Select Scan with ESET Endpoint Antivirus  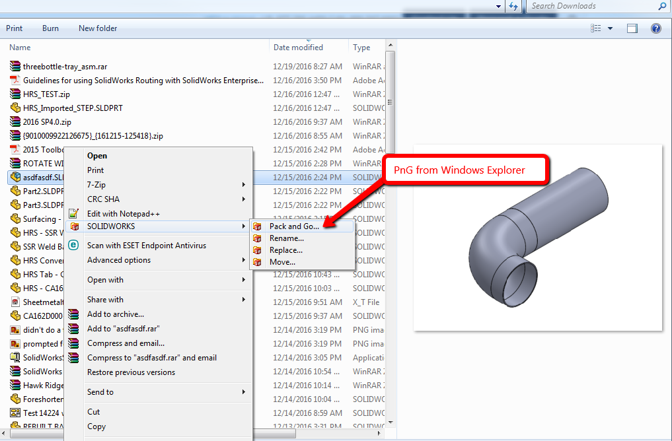click(158, 246)
